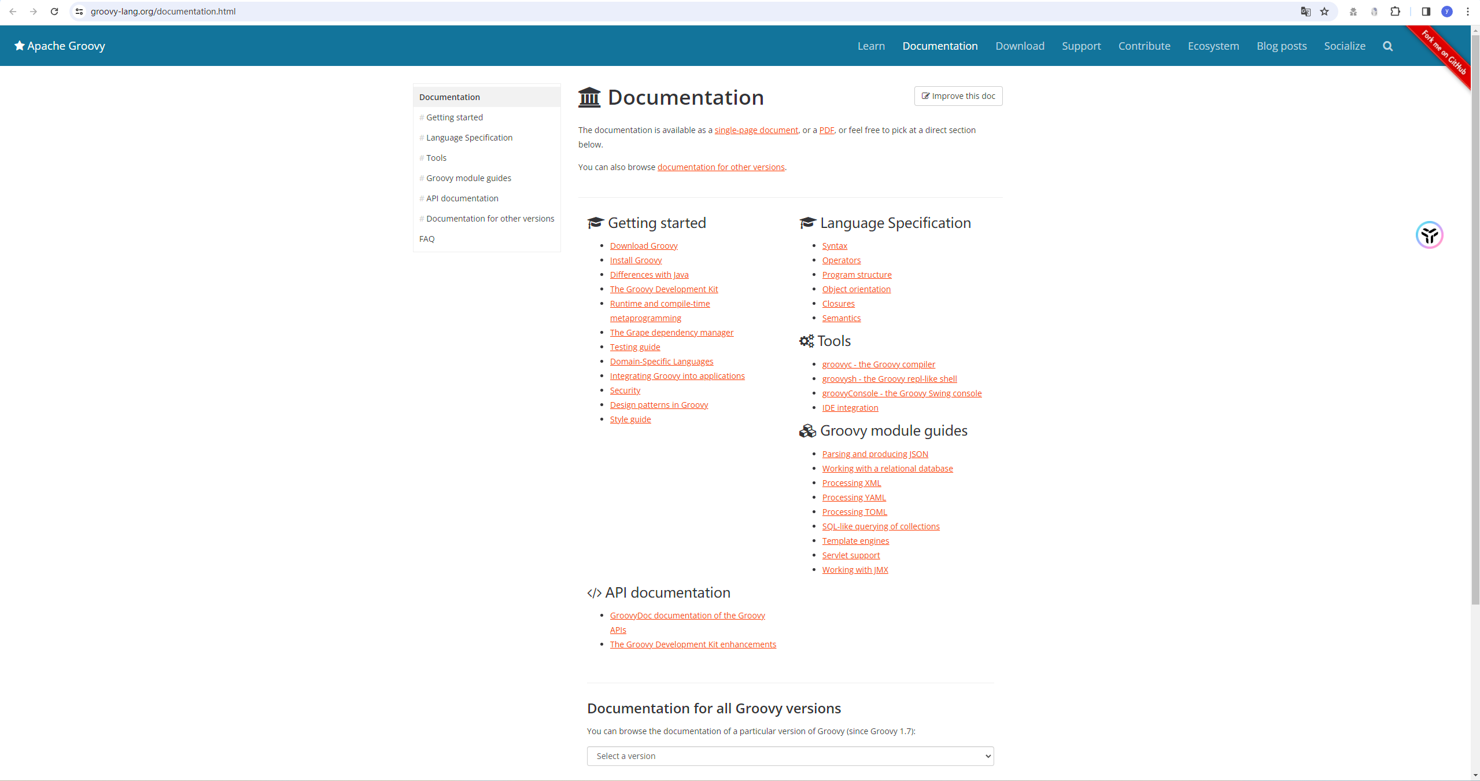Open the Support nav item

pos(1081,46)
